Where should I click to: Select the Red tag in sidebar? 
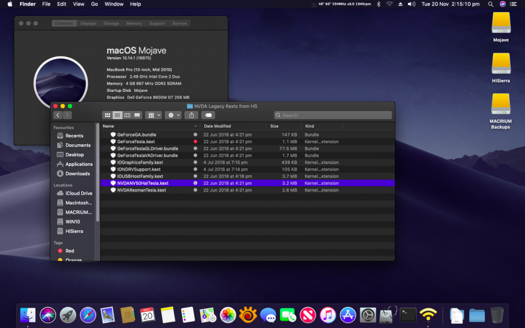pos(69,251)
